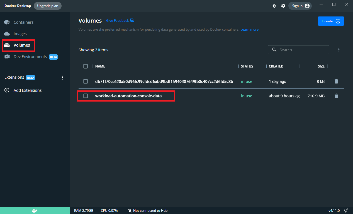Click the Upgrade plan button

(48, 6)
